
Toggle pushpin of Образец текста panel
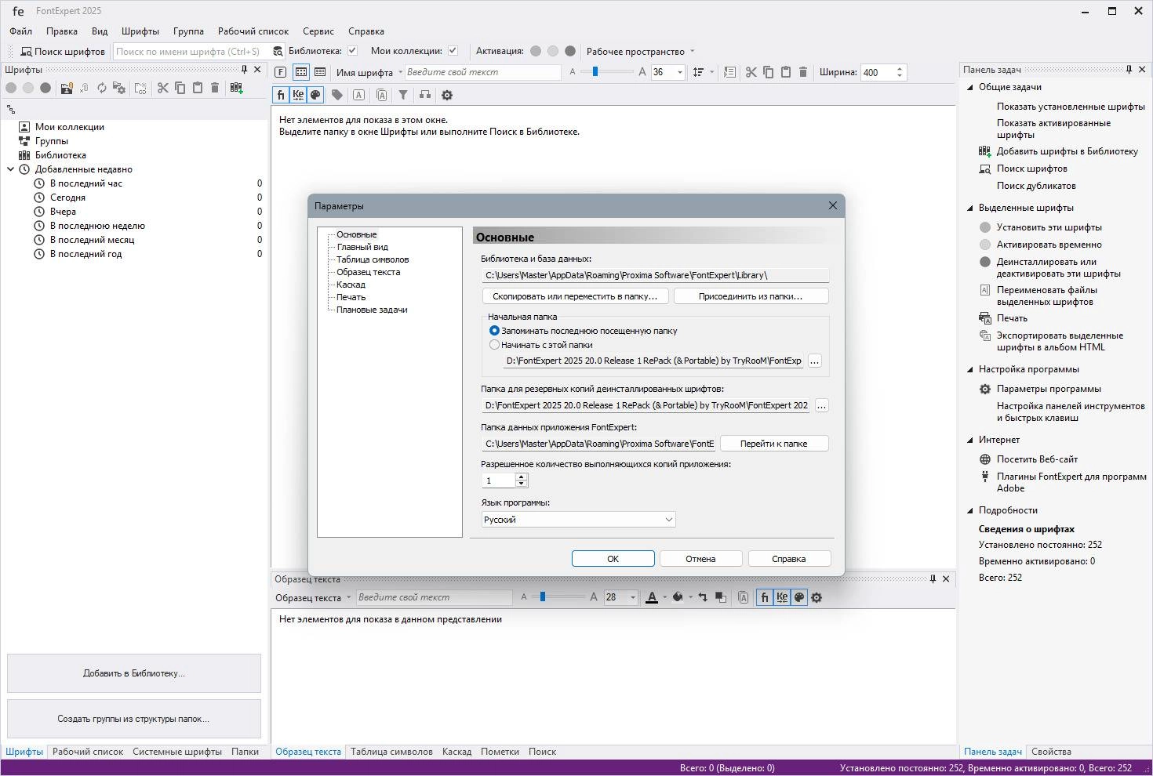[x=933, y=579]
